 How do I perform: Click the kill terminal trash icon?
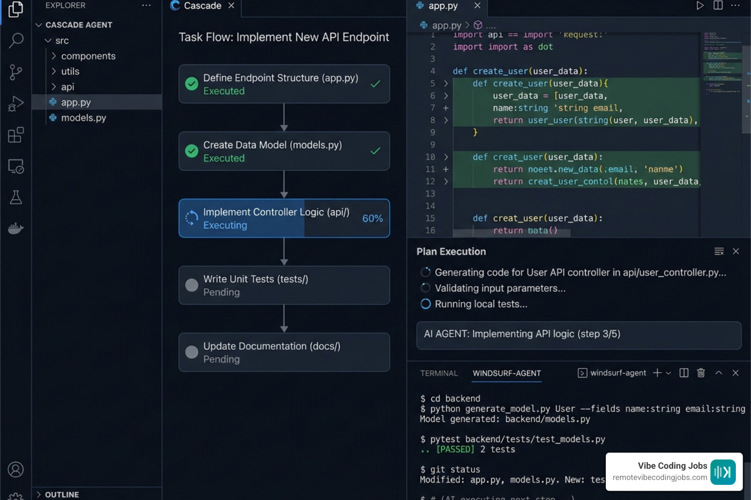coord(701,373)
